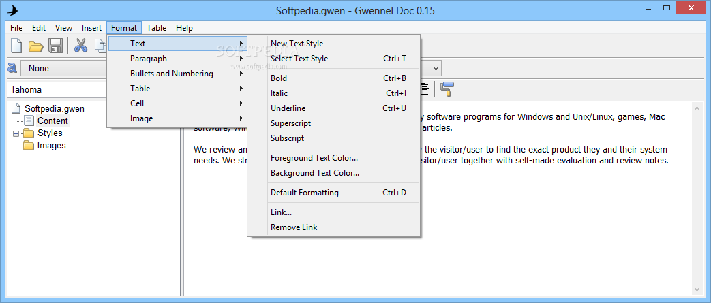Select Images folder in tree
711x303 pixels.
click(x=51, y=146)
